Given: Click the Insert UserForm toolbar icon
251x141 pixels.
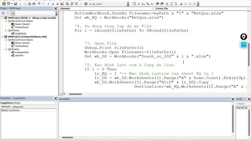Looking at the screenshot, I should coord(8,4).
